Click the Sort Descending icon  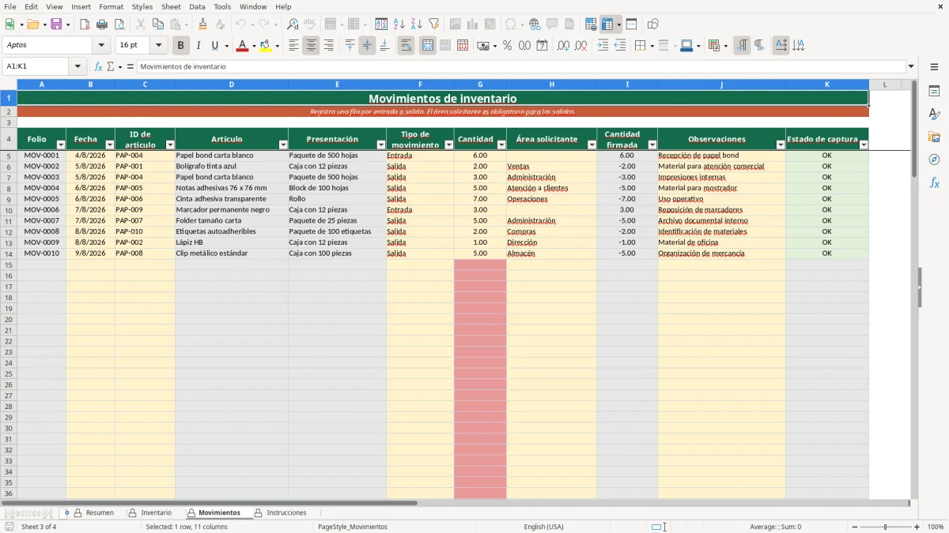pyautogui.click(x=416, y=24)
